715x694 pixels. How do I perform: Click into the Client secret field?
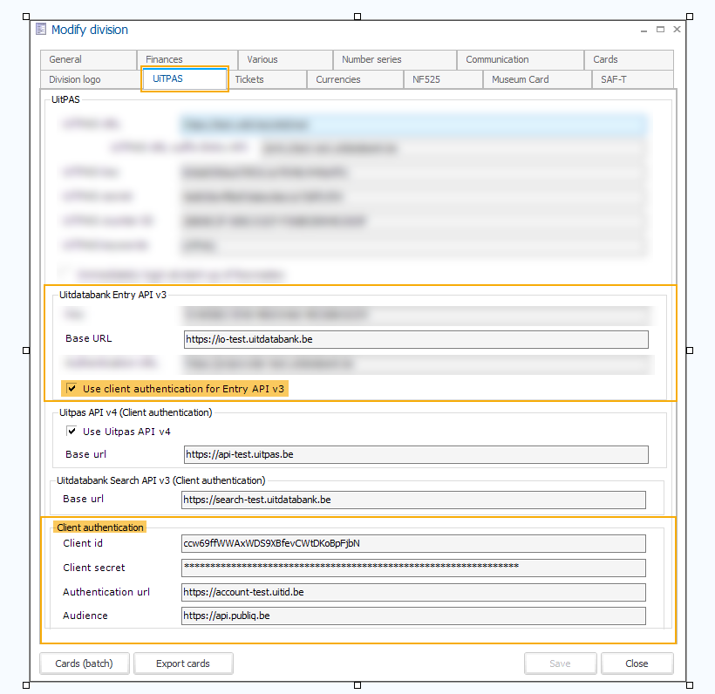coord(413,568)
